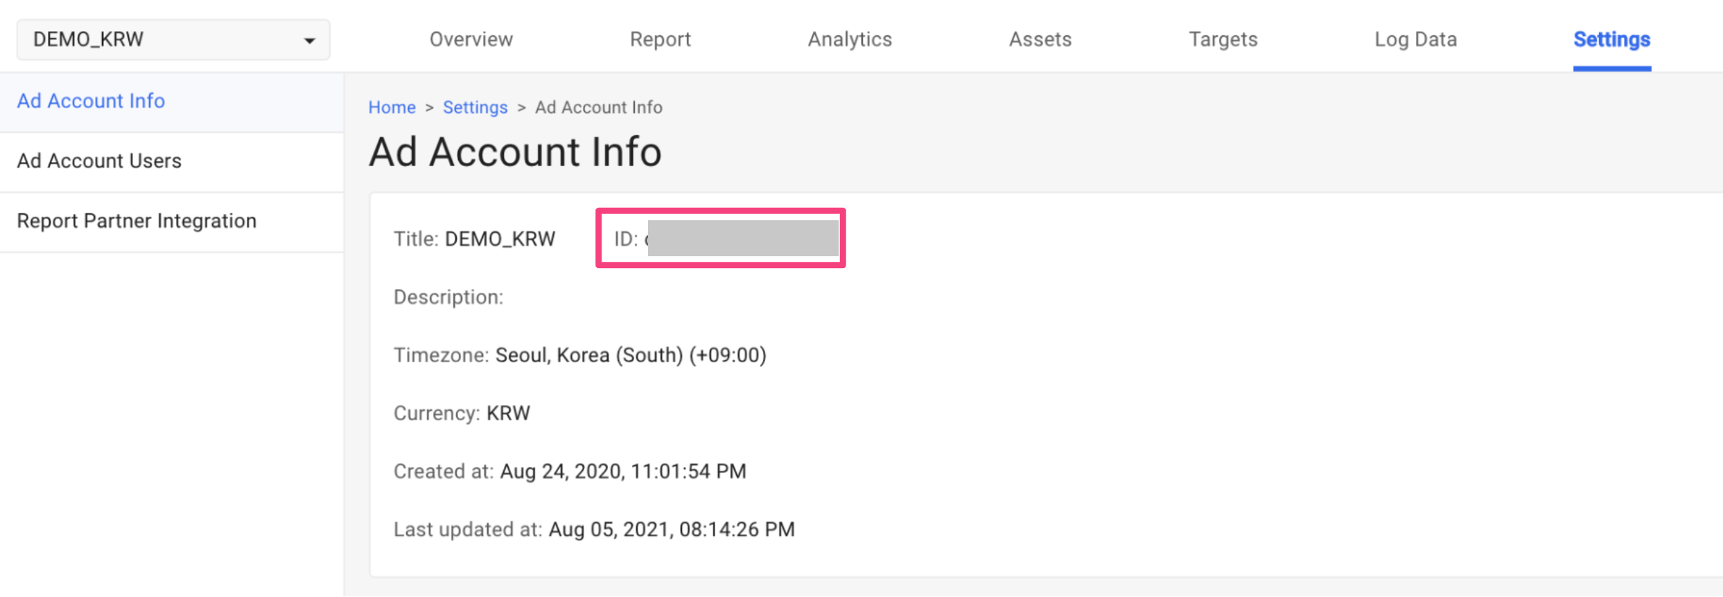Click the Description label
This screenshot has width=1723, height=597.
pyautogui.click(x=448, y=297)
